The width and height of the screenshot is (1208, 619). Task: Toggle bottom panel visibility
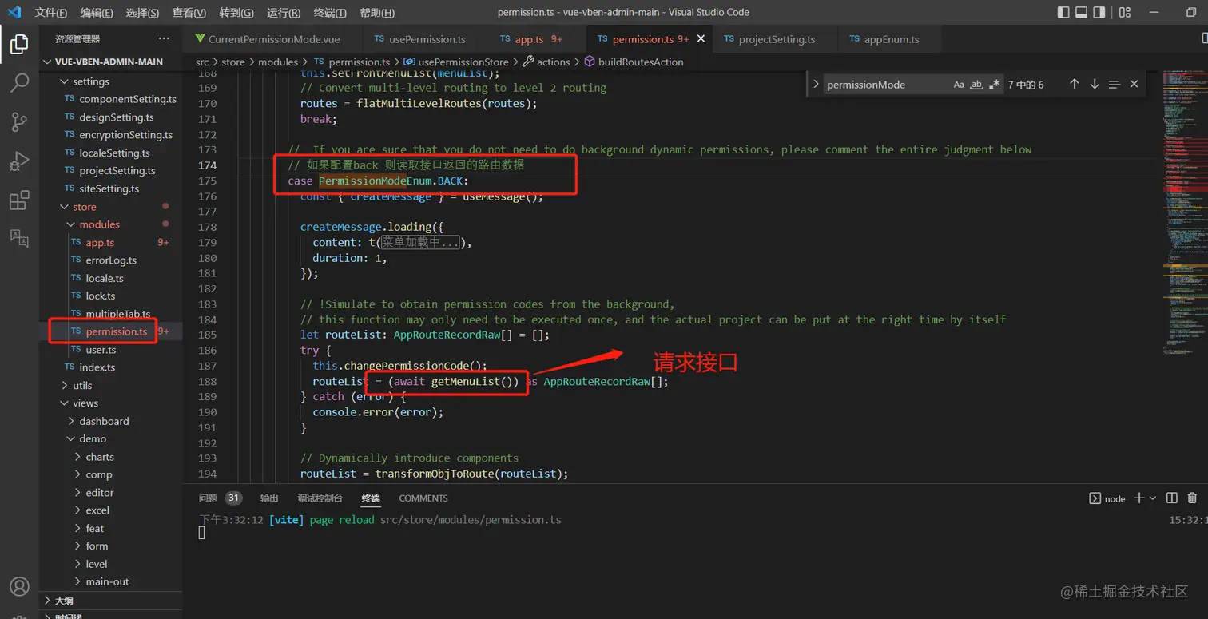pyautogui.click(x=1082, y=12)
